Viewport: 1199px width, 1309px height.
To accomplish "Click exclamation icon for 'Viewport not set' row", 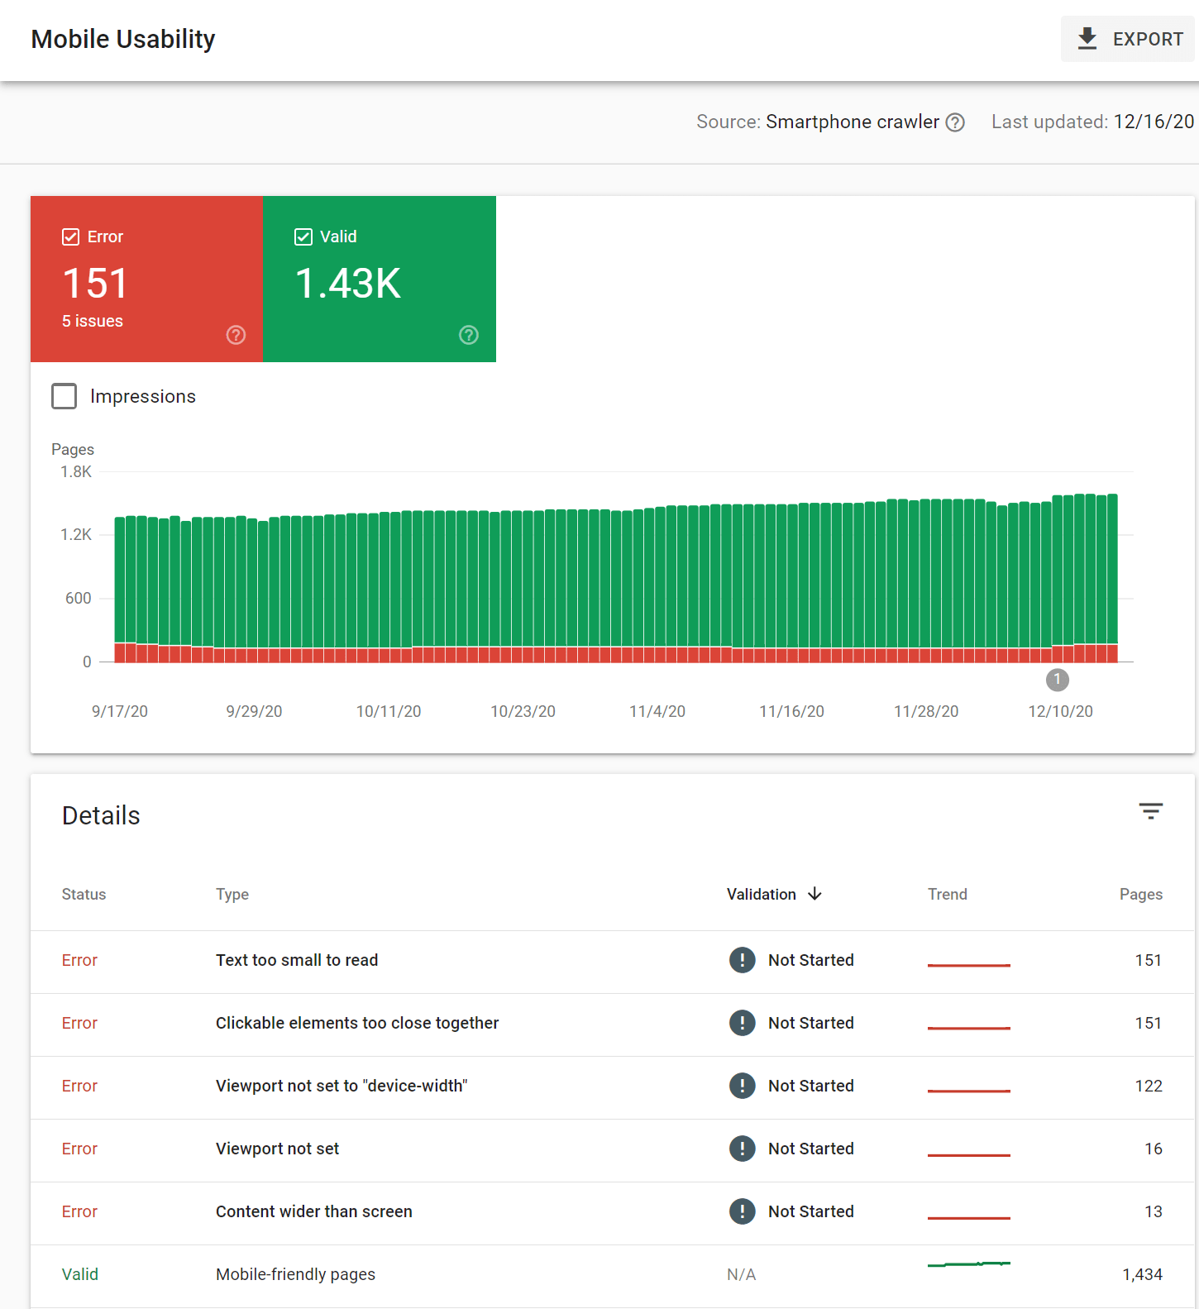I will 742,1149.
